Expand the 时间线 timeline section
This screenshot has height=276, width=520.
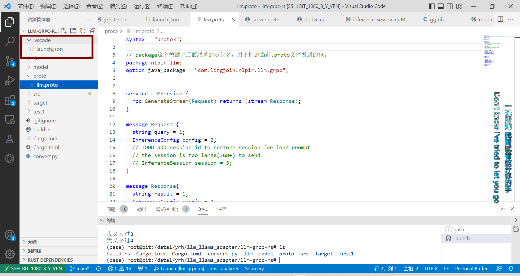point(59,251)
